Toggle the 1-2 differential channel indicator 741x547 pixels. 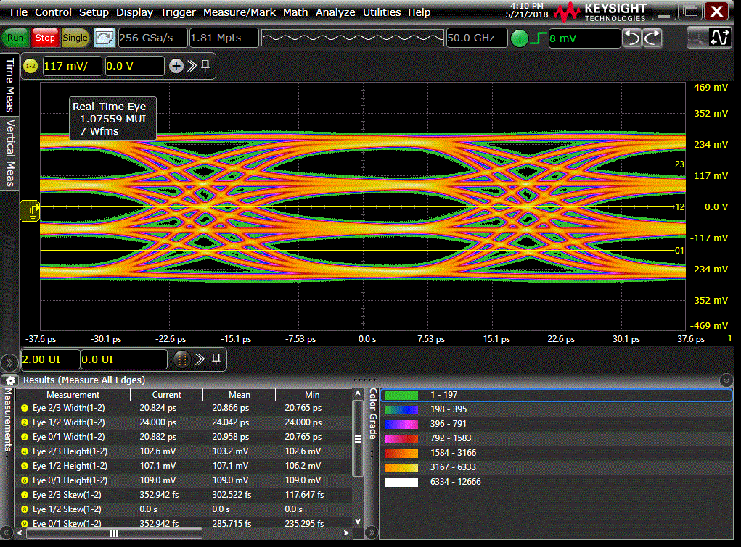(x=30, y=66)
